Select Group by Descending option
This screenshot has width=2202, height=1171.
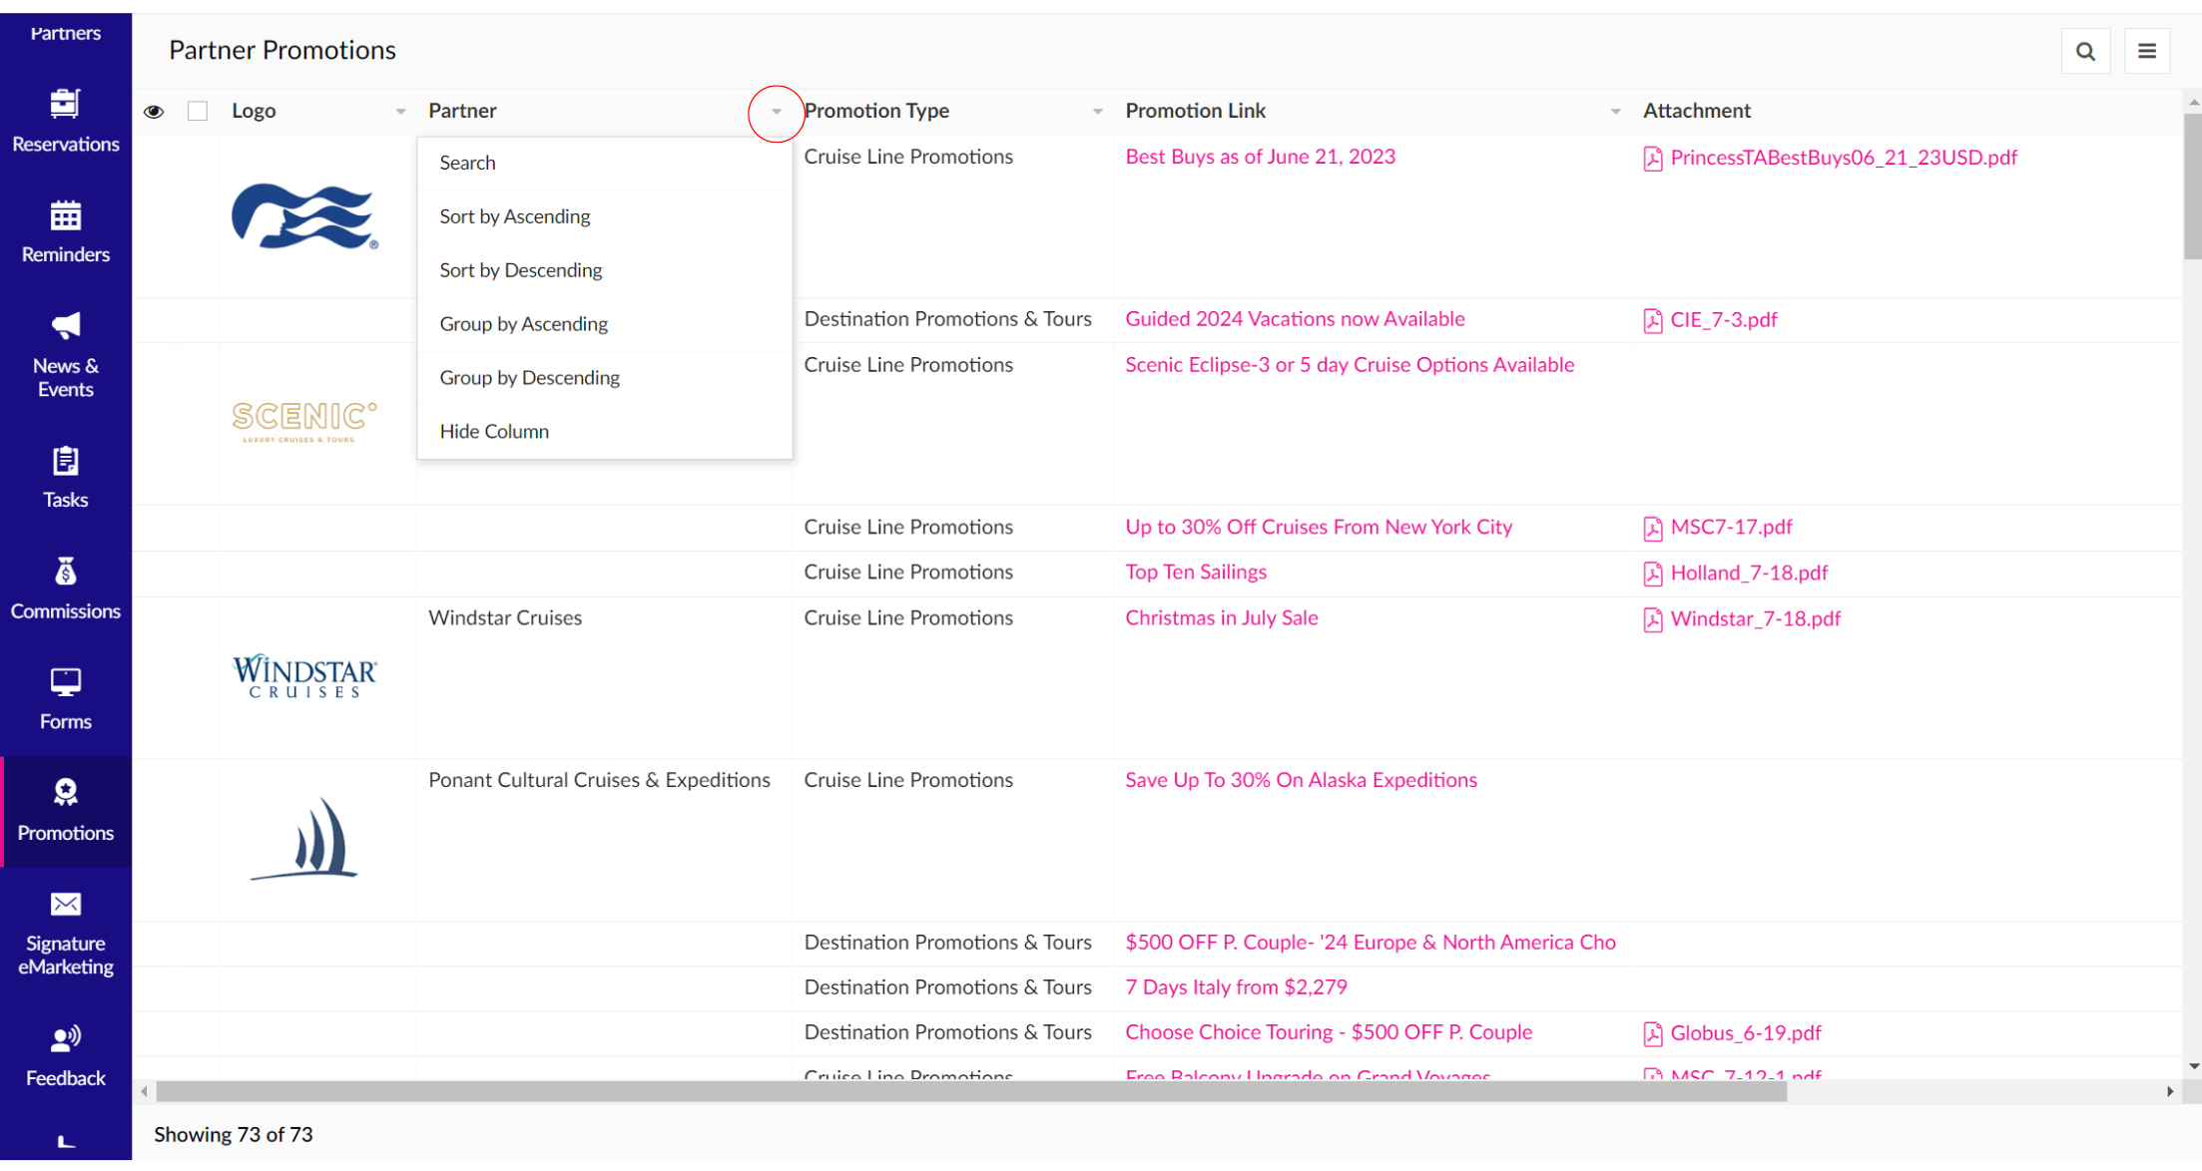point(529,377)
